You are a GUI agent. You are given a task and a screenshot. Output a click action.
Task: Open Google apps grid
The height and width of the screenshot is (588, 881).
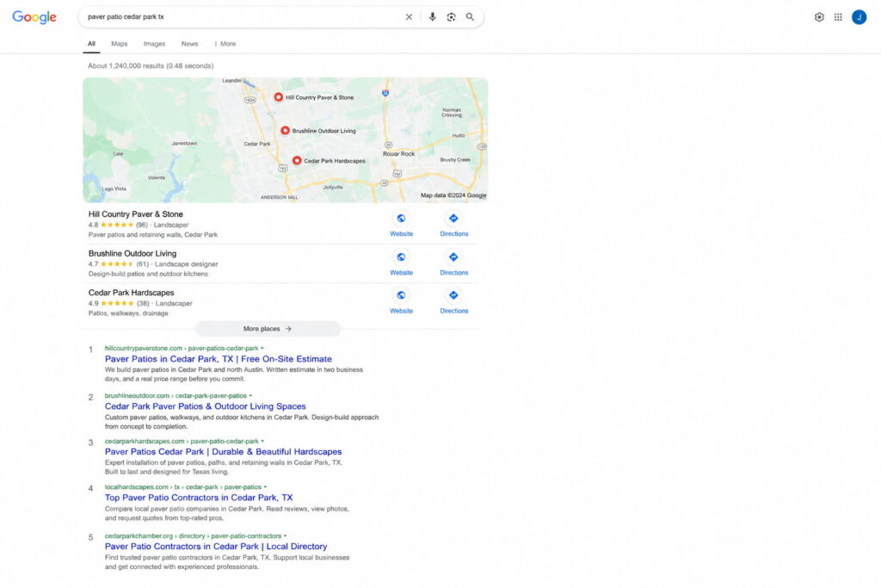(838, 17)
